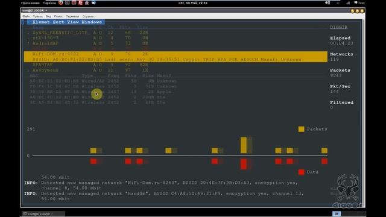Click the INFO line about Rand0m network
The image size is (386, 217).
[x=164, y=196]
